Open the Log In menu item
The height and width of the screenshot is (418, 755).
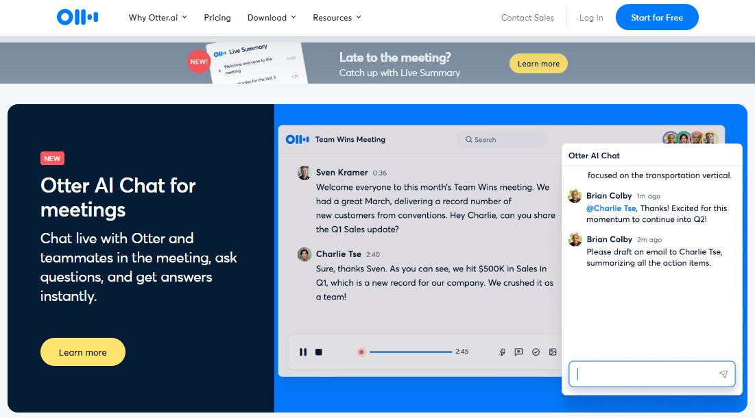point(591,17)
